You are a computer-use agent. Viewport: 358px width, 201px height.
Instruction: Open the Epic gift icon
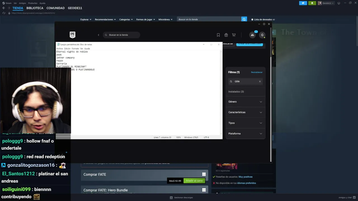226,35
